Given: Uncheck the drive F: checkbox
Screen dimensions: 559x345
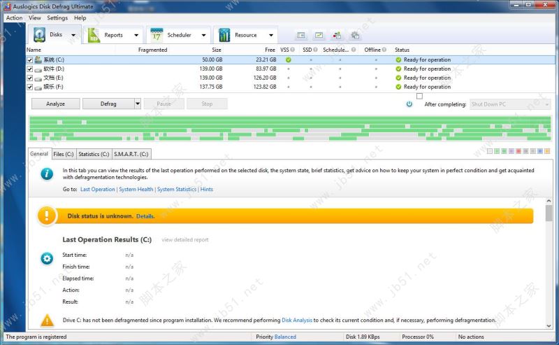Looking at the screenshot, I should click(x=30, y=87).
